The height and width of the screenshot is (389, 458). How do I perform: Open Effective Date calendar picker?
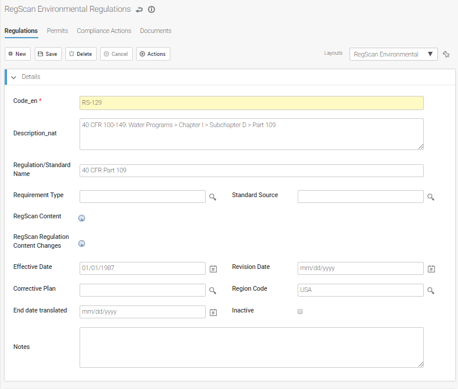[213, 269]
